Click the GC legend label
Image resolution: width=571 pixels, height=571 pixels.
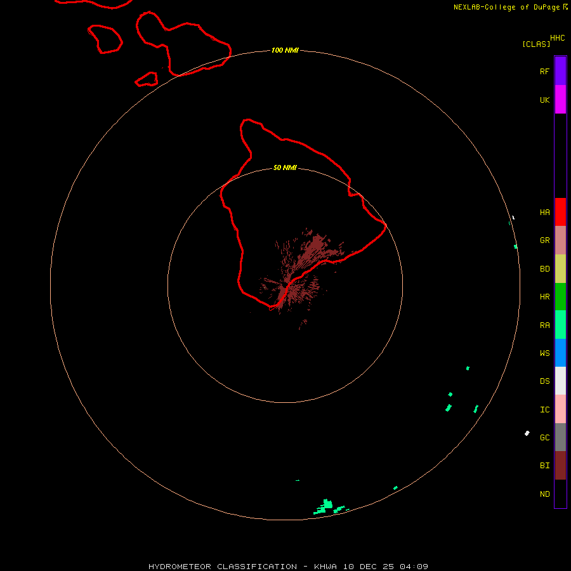544,438
